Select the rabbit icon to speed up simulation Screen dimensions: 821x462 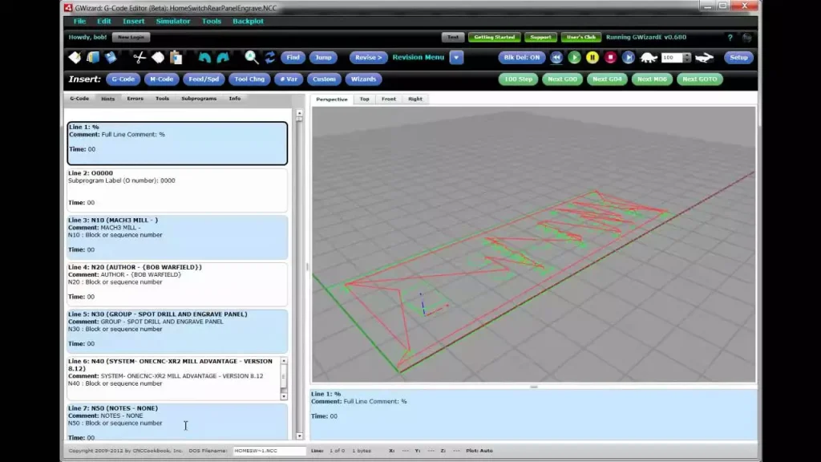(x=704, y=58)
